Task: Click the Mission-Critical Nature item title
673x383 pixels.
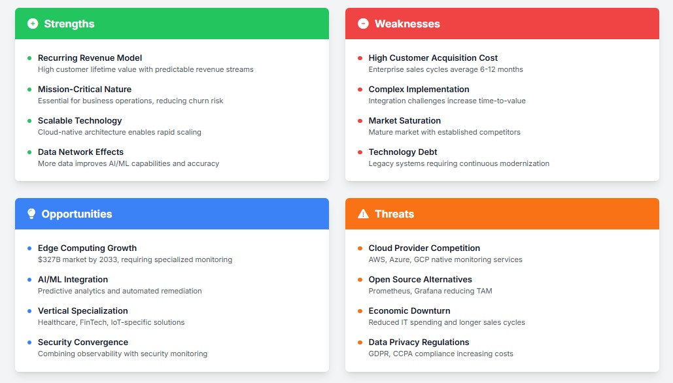Action: (x=84, y=89)
